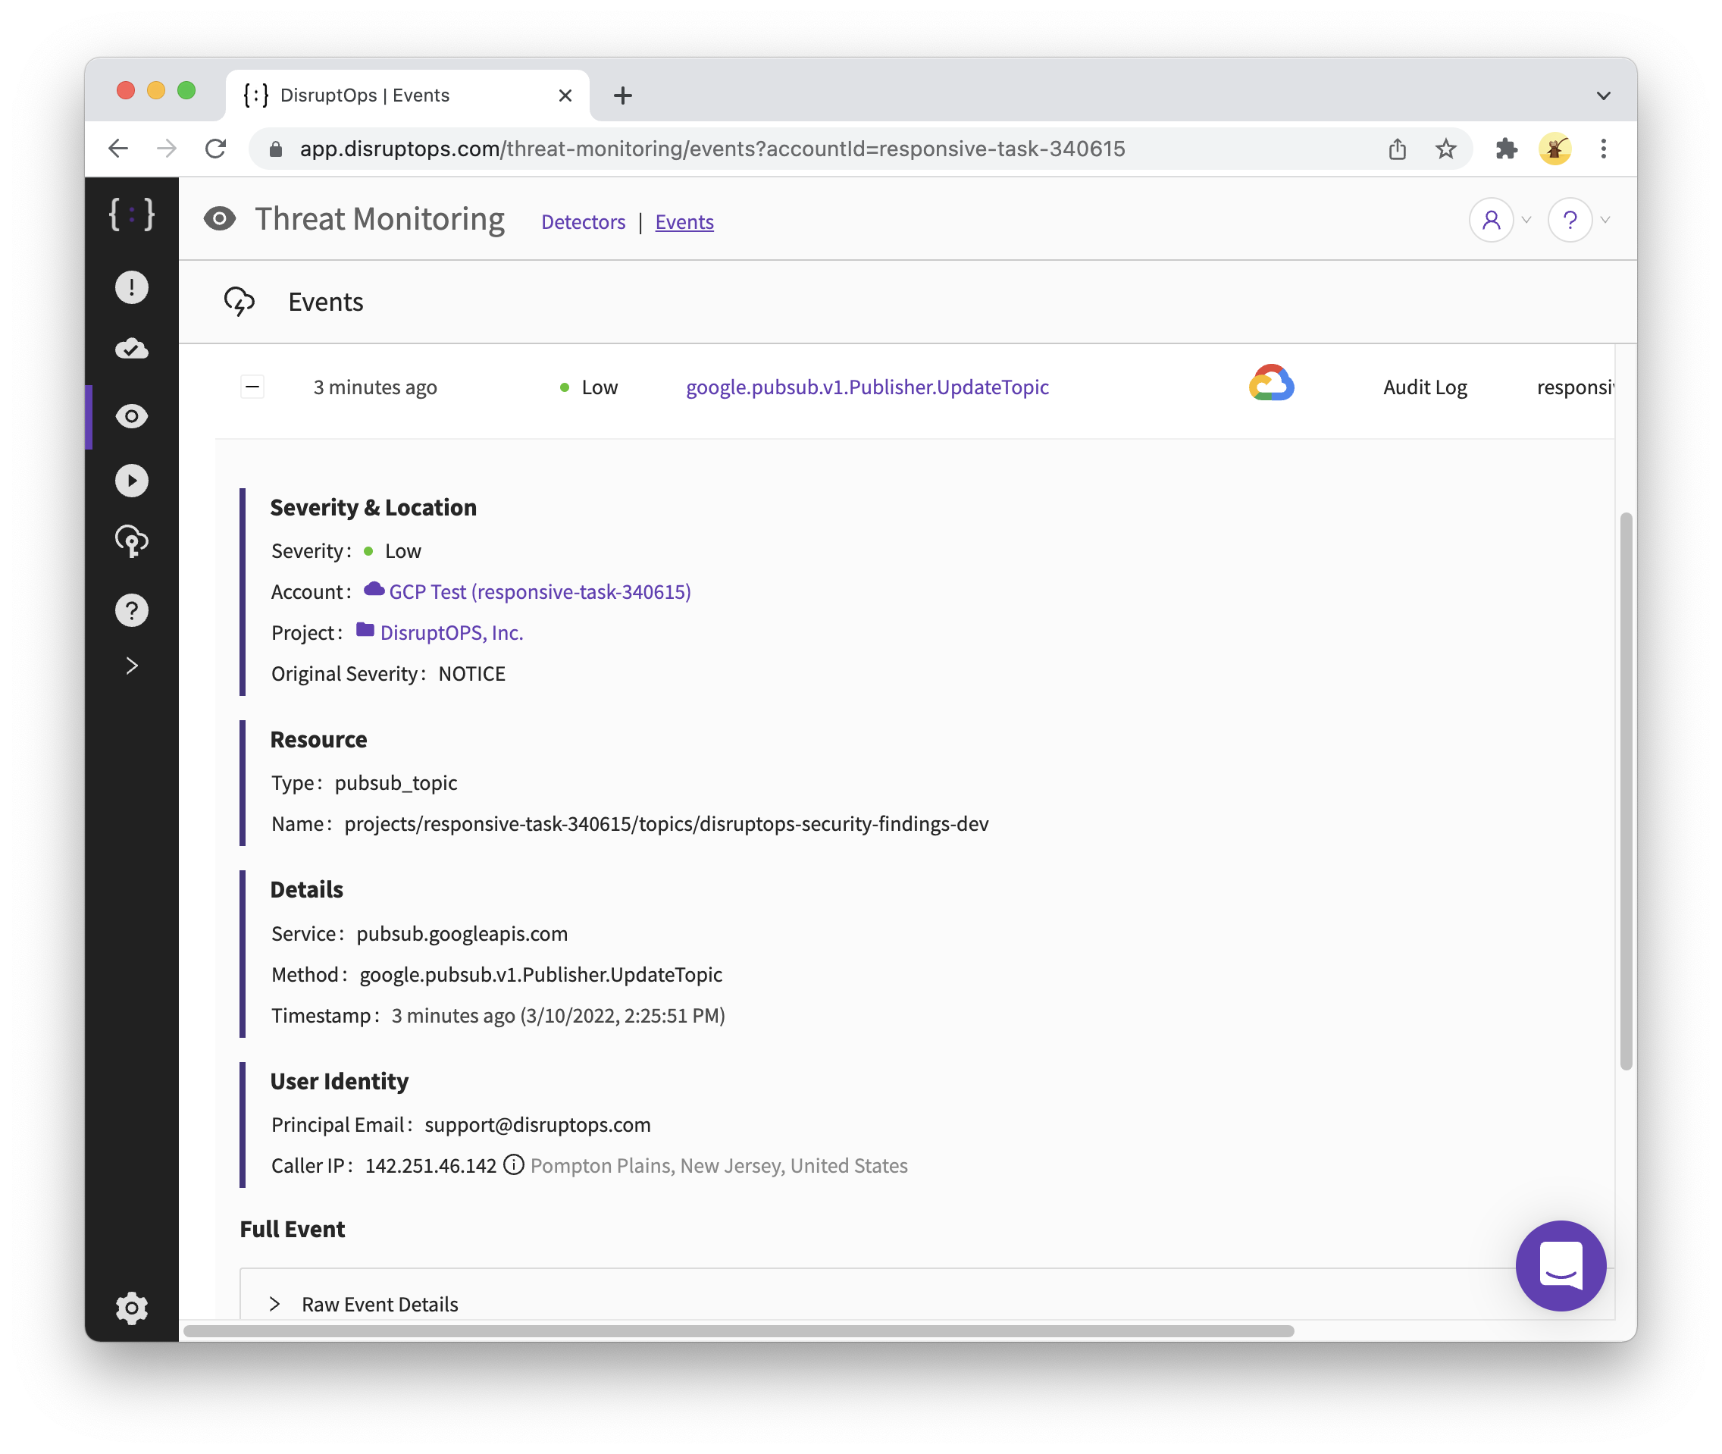1722x1454 pixels.
Task: Reload the page
Action: (x=216, y=149)
